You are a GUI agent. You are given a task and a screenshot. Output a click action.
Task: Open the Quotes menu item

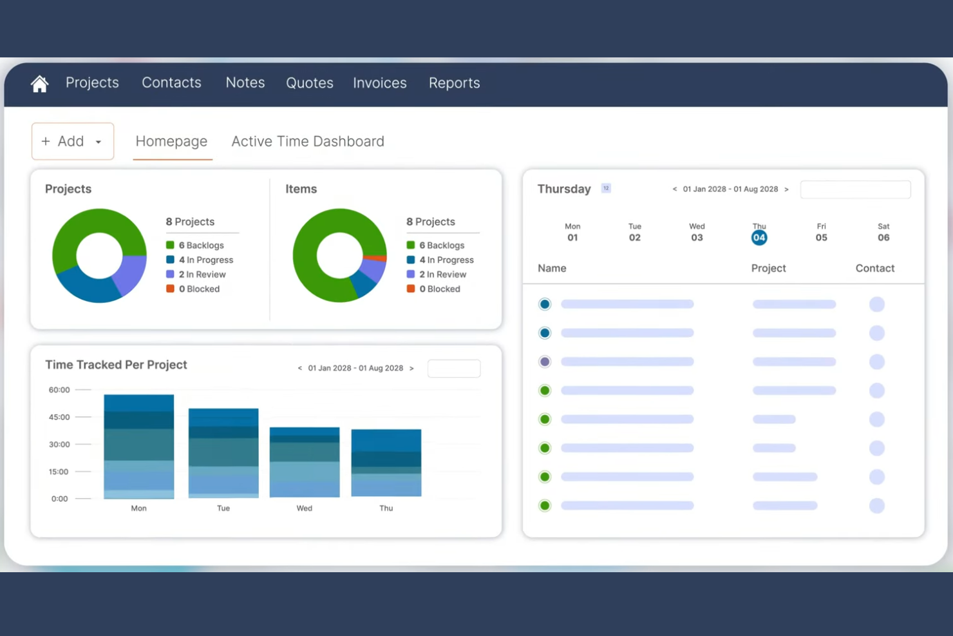click(x=310, y=83)
